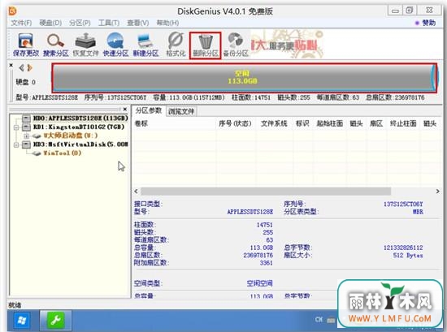Expand the U大师启动盘 partition node
The height and width of the screenshot is (332, 447).
coord(27,136)
